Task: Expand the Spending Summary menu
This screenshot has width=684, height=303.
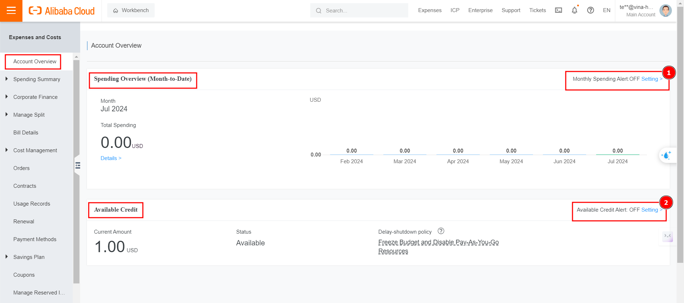Action: point(36,79)
